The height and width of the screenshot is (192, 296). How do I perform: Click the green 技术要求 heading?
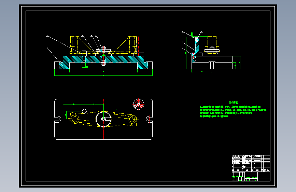(233, 102)
